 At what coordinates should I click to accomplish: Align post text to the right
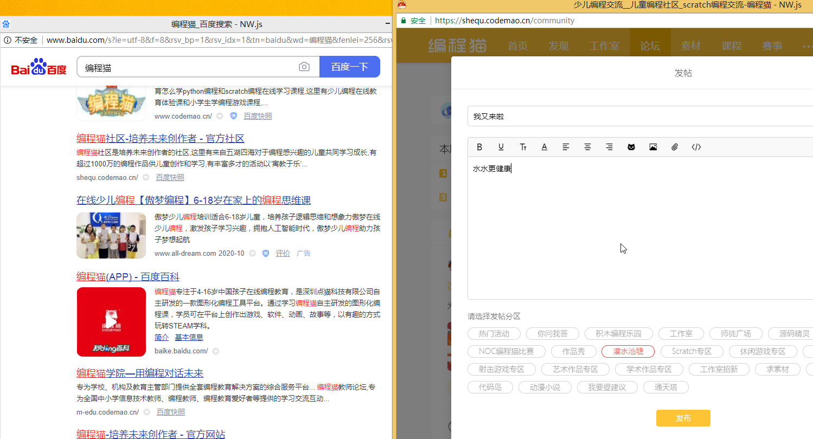(x=610, y=147)
